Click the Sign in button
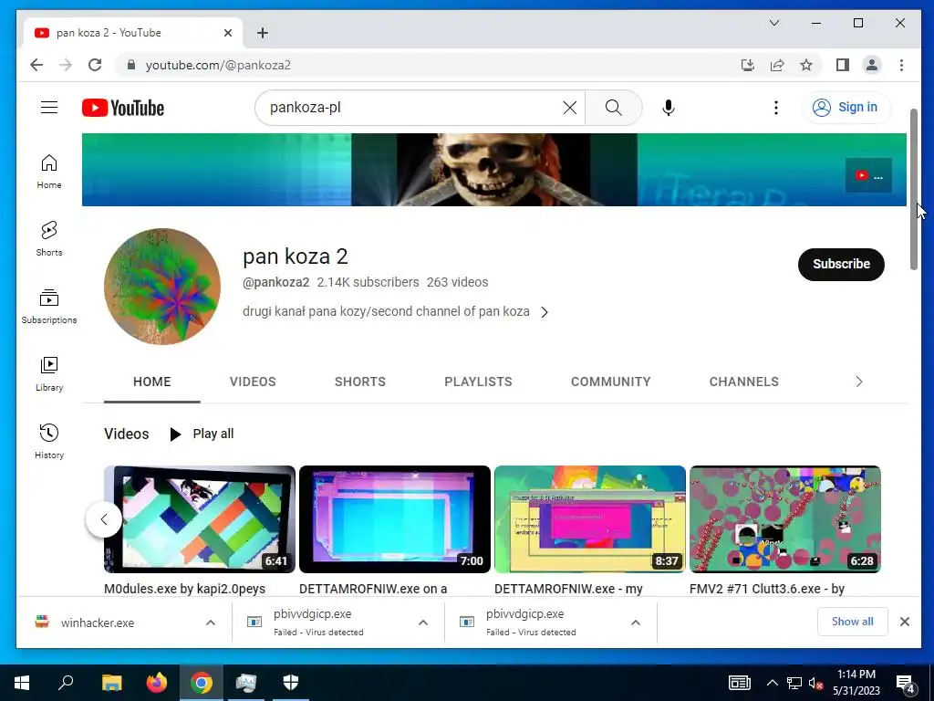 click(x=846, y=108)
